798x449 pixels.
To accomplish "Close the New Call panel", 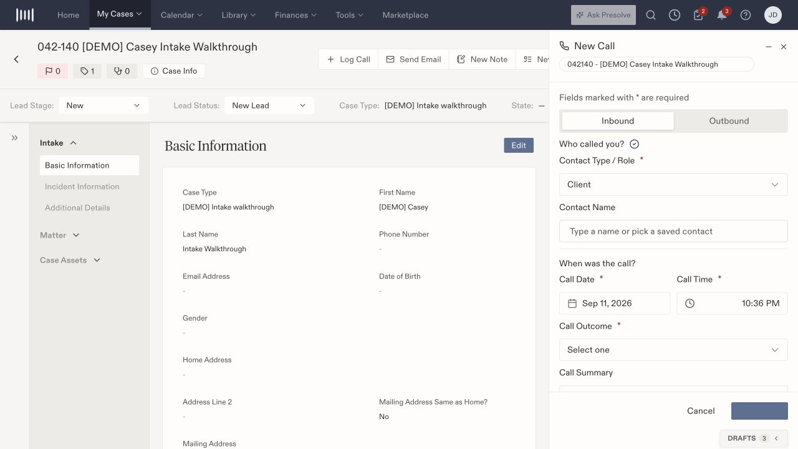I will point(784,47).
